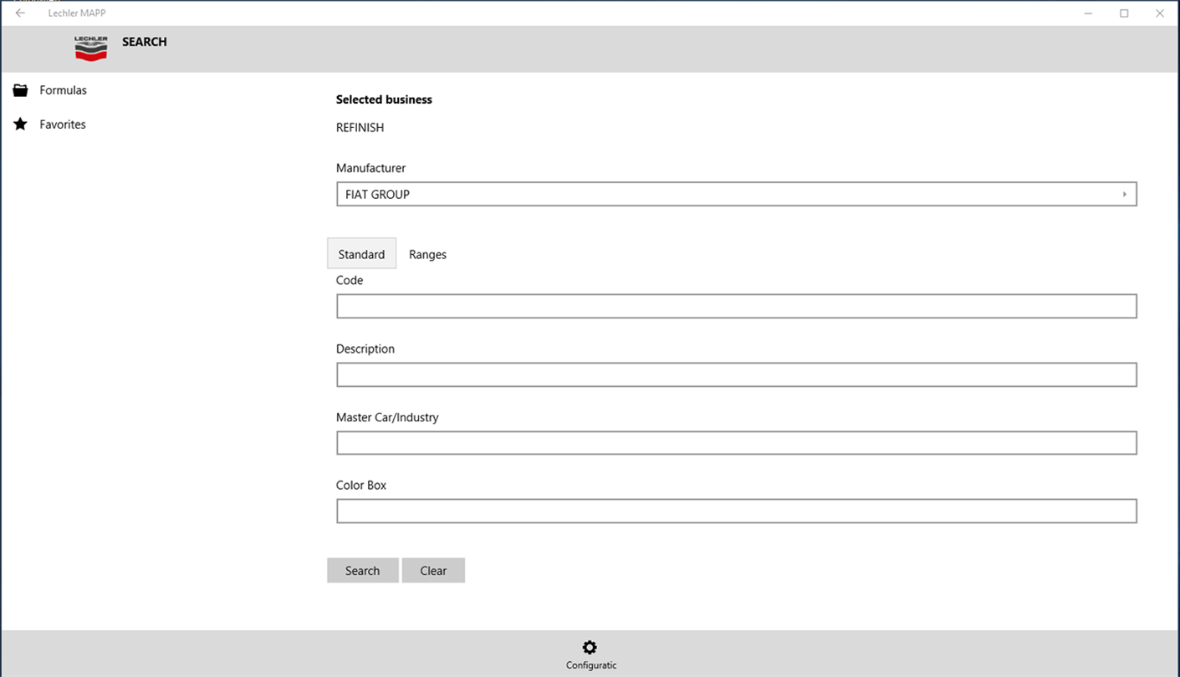Focus the Code input field
1180x677 pixels.
tap(736, 306)
